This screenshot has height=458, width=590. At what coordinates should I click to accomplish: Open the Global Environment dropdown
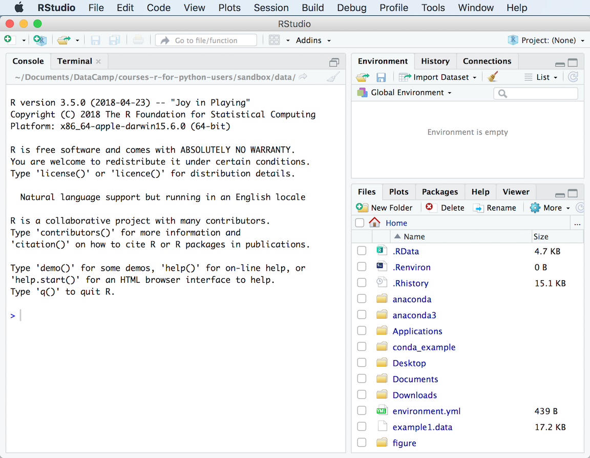404,93
